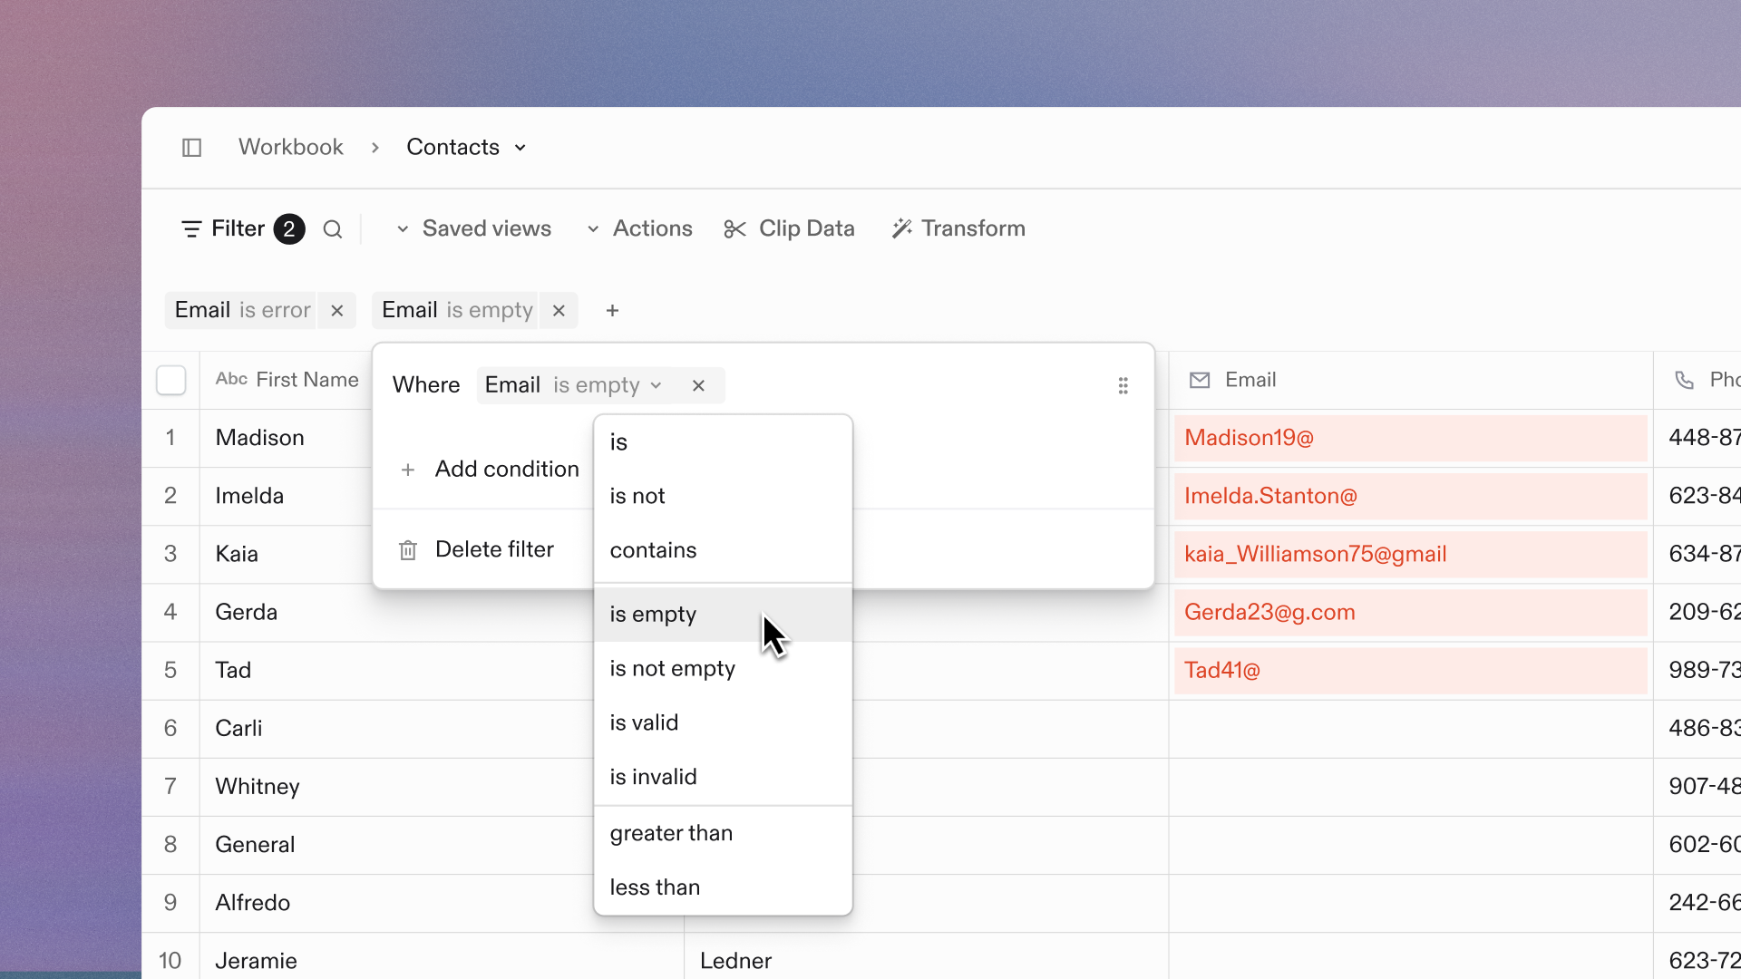Image resolution: width=1741 pixels, height=979 pixels.
Task: Remove the Email is empty filter chip
Action: pos(559,310)
